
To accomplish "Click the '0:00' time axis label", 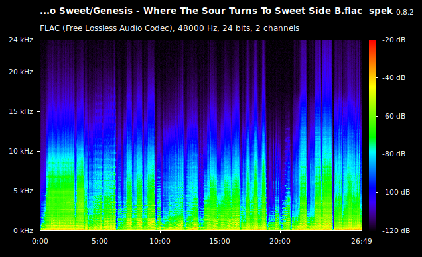I will click(x=40, y=241).
